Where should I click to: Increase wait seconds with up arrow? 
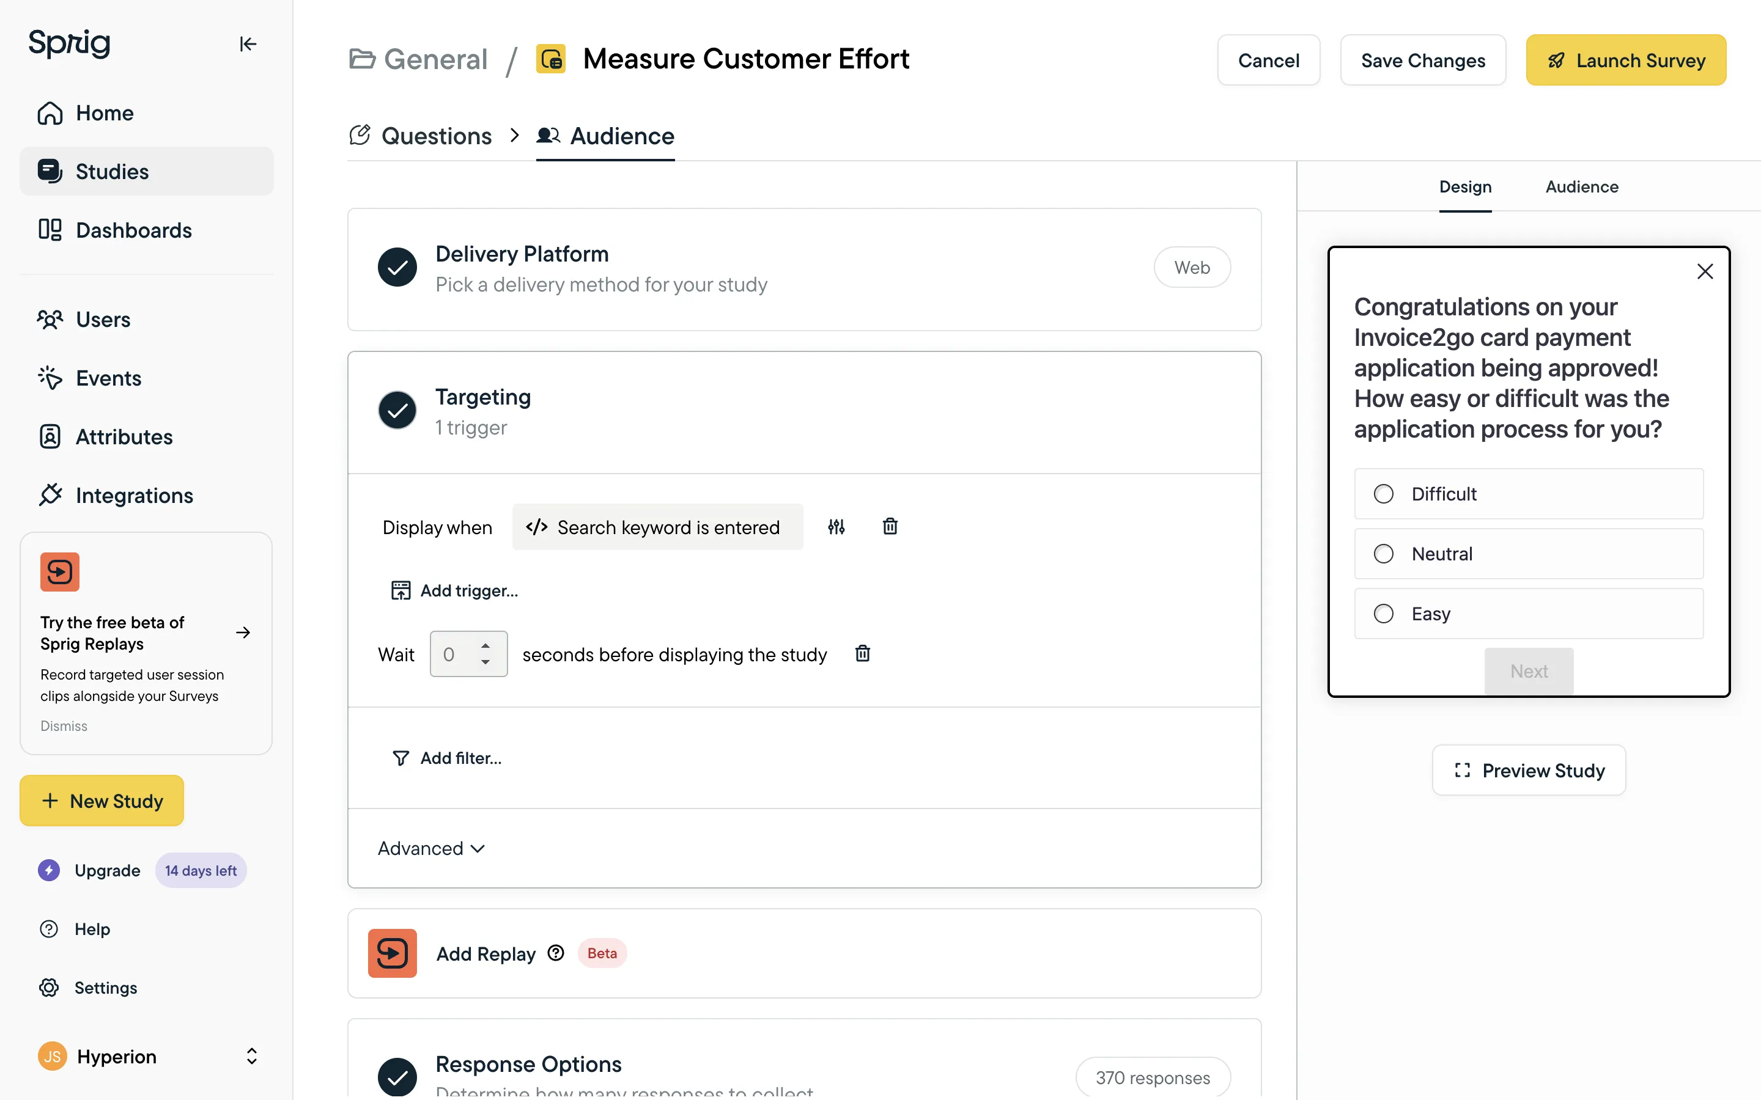(x=485, y=646)
